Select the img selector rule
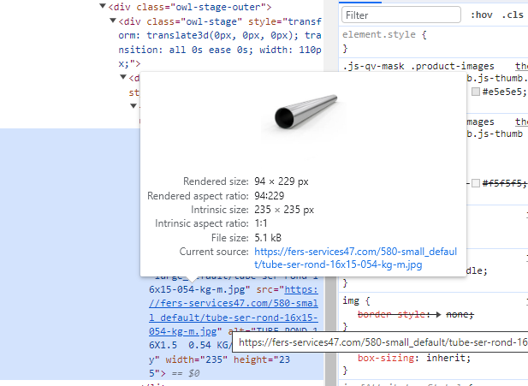This screenshot has width=528, height=386. point(351,300)
